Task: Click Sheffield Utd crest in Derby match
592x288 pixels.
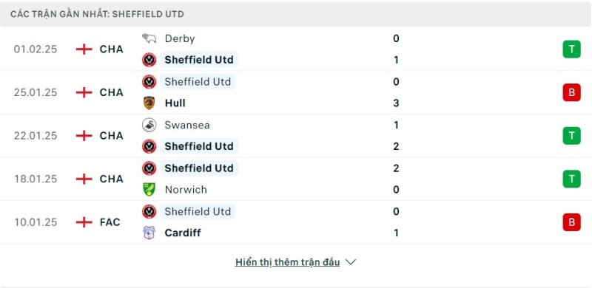Action: 149,60
